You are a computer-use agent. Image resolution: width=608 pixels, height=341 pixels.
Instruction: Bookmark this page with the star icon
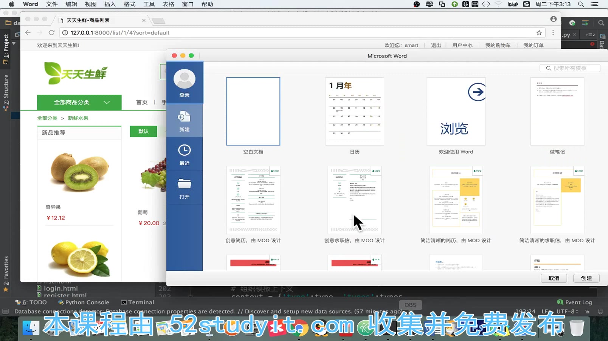coord(539,33)
